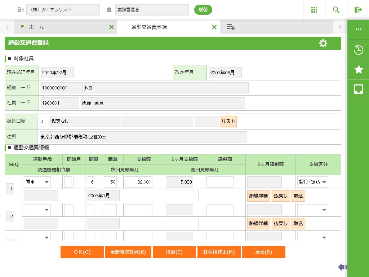
Task: Open the history clock icon in sidebar
Action: point(358,50)
